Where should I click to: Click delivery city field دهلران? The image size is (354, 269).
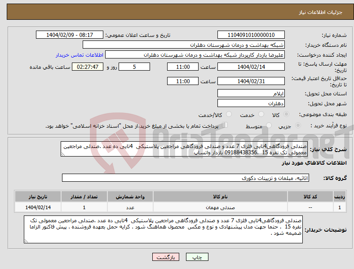(251, 103)
